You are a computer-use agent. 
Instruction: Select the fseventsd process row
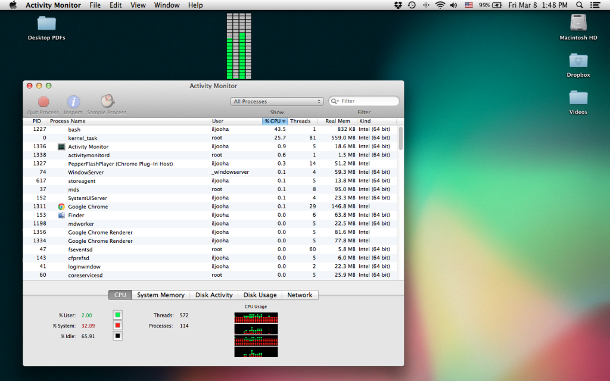tap(210, 249)
